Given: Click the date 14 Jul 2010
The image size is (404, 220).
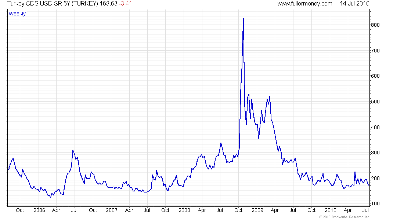Looking at the screenshot, I should coord(354,4).
